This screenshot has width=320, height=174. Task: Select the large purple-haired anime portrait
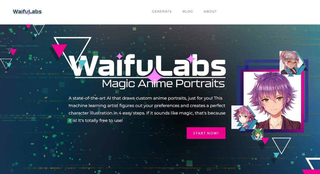pyautogui.click(x=272, y=100)
